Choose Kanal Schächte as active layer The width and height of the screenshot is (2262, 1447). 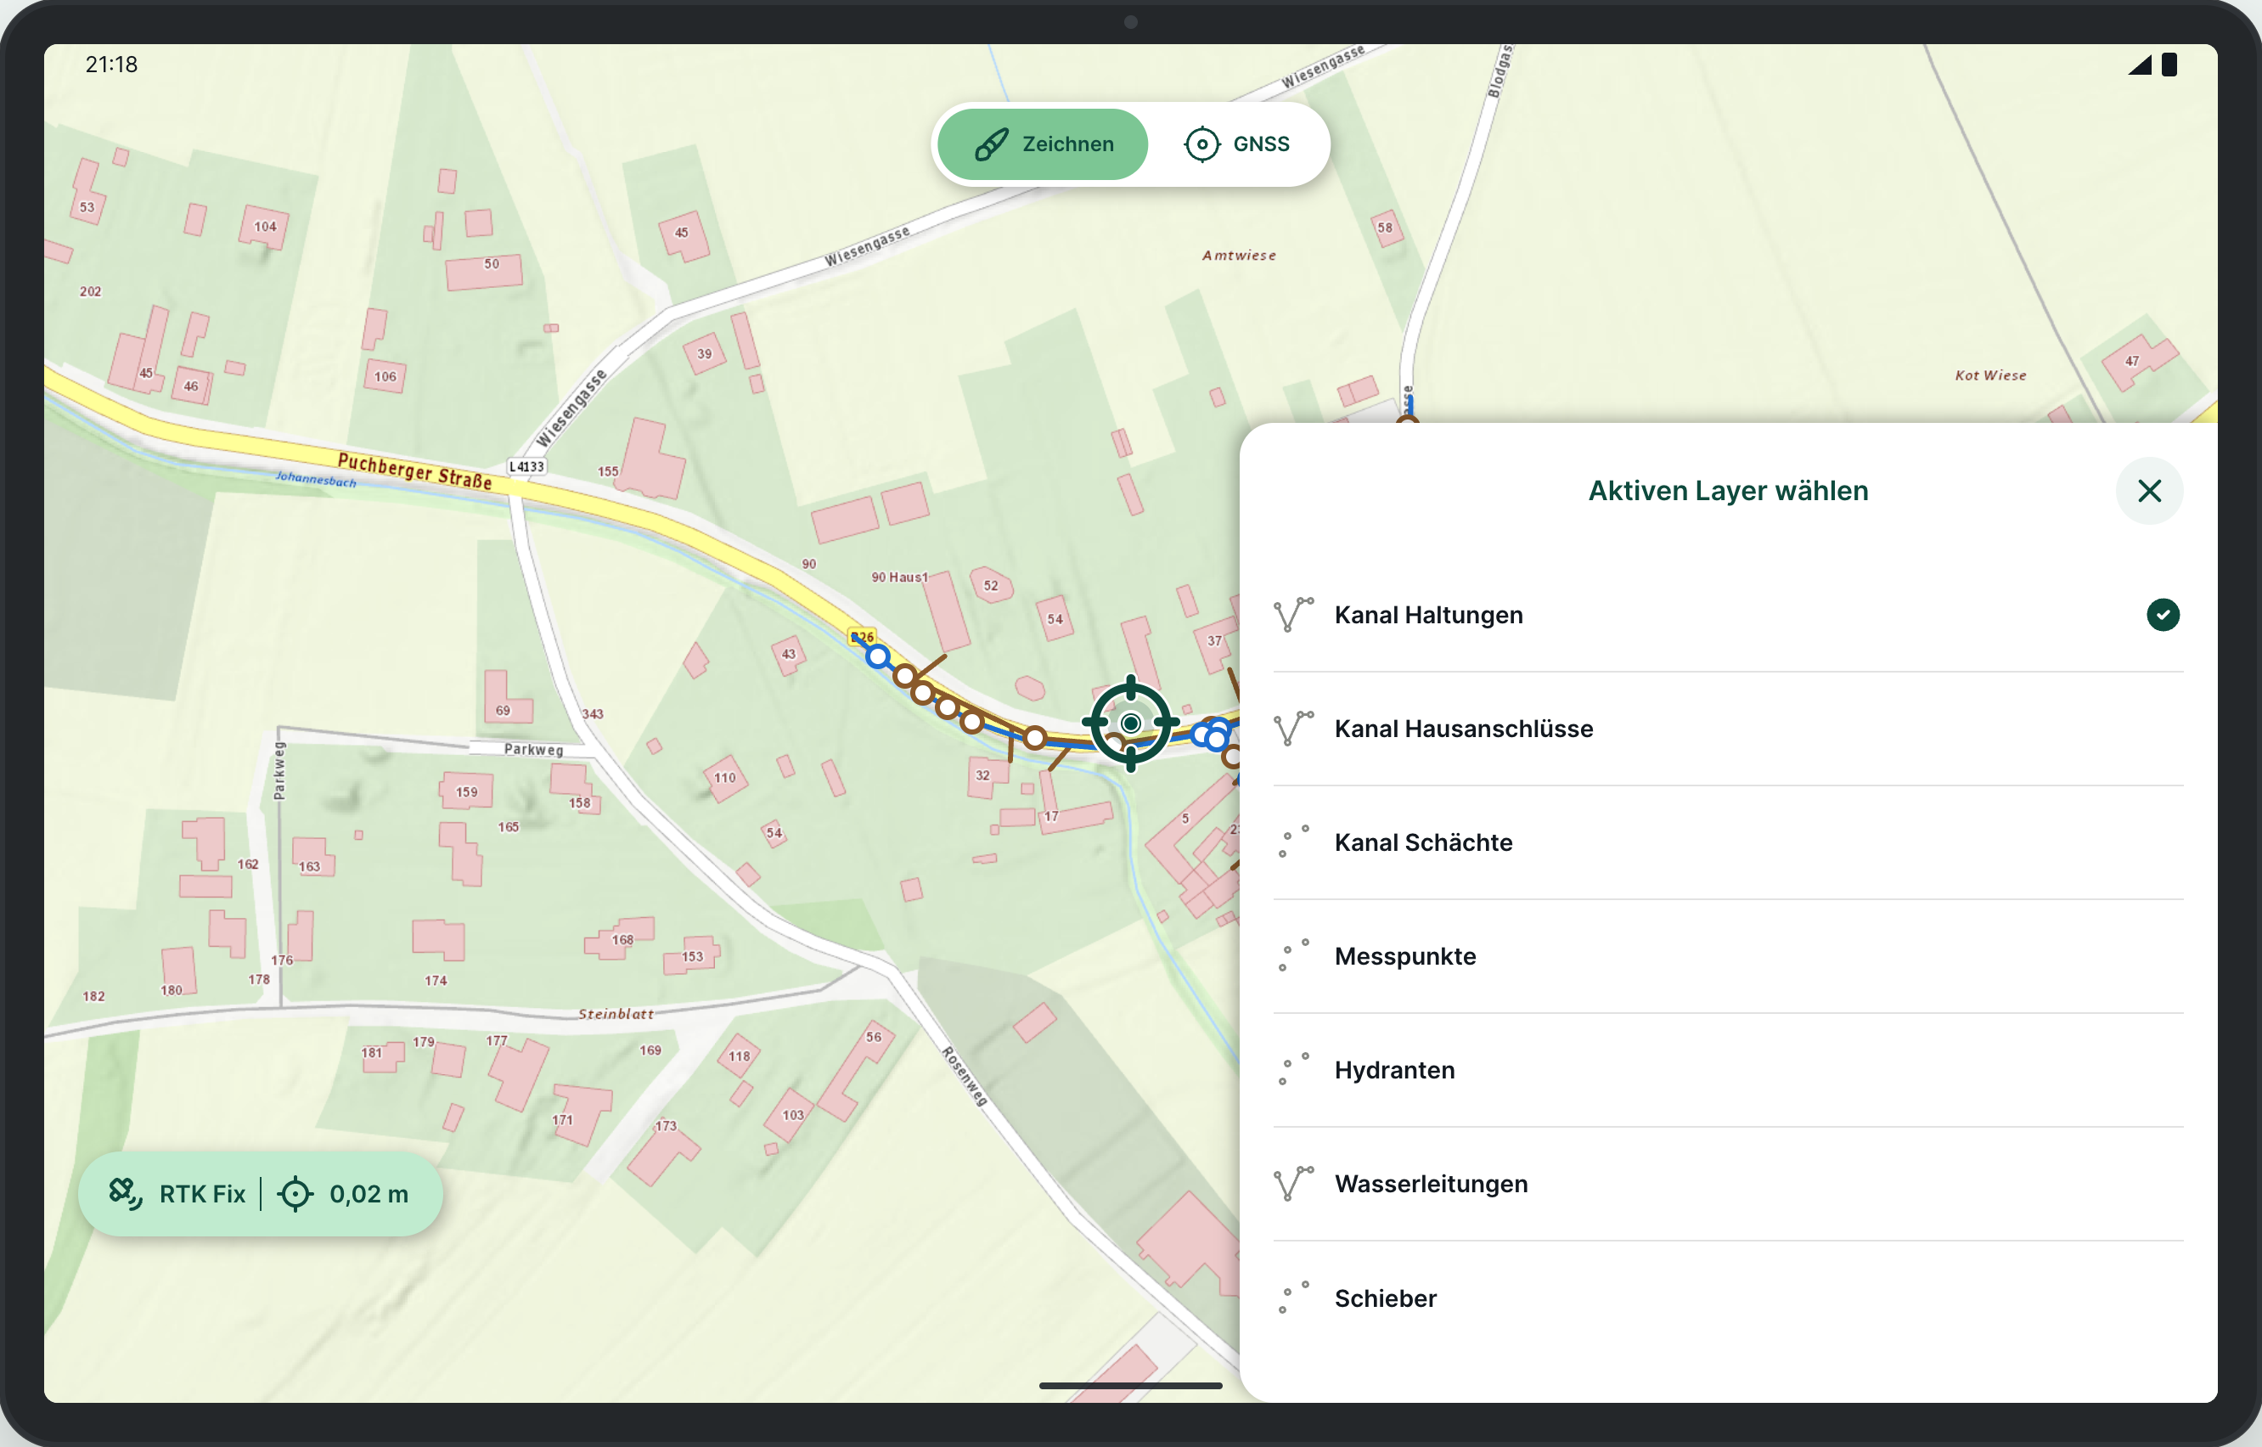tap(1728, 842)
